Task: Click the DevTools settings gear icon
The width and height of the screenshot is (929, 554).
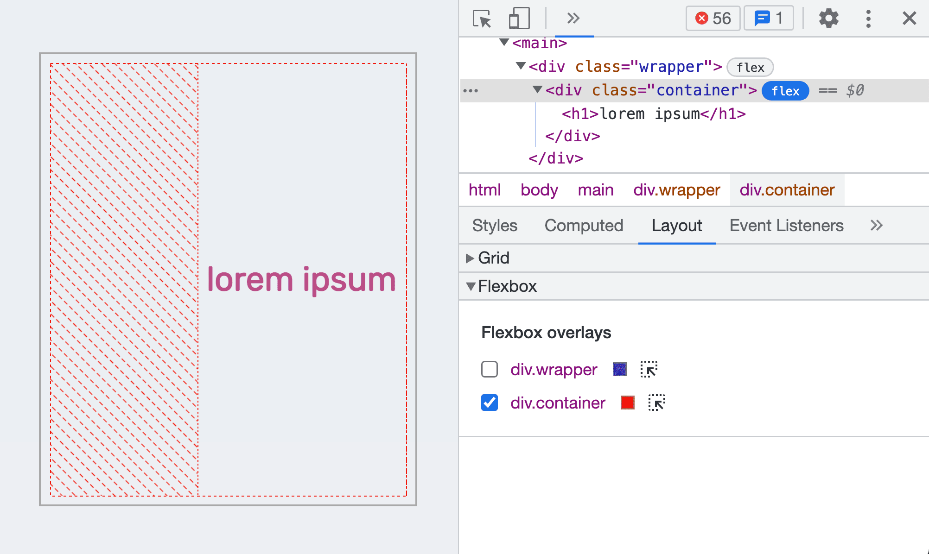Action: (827, 18)
